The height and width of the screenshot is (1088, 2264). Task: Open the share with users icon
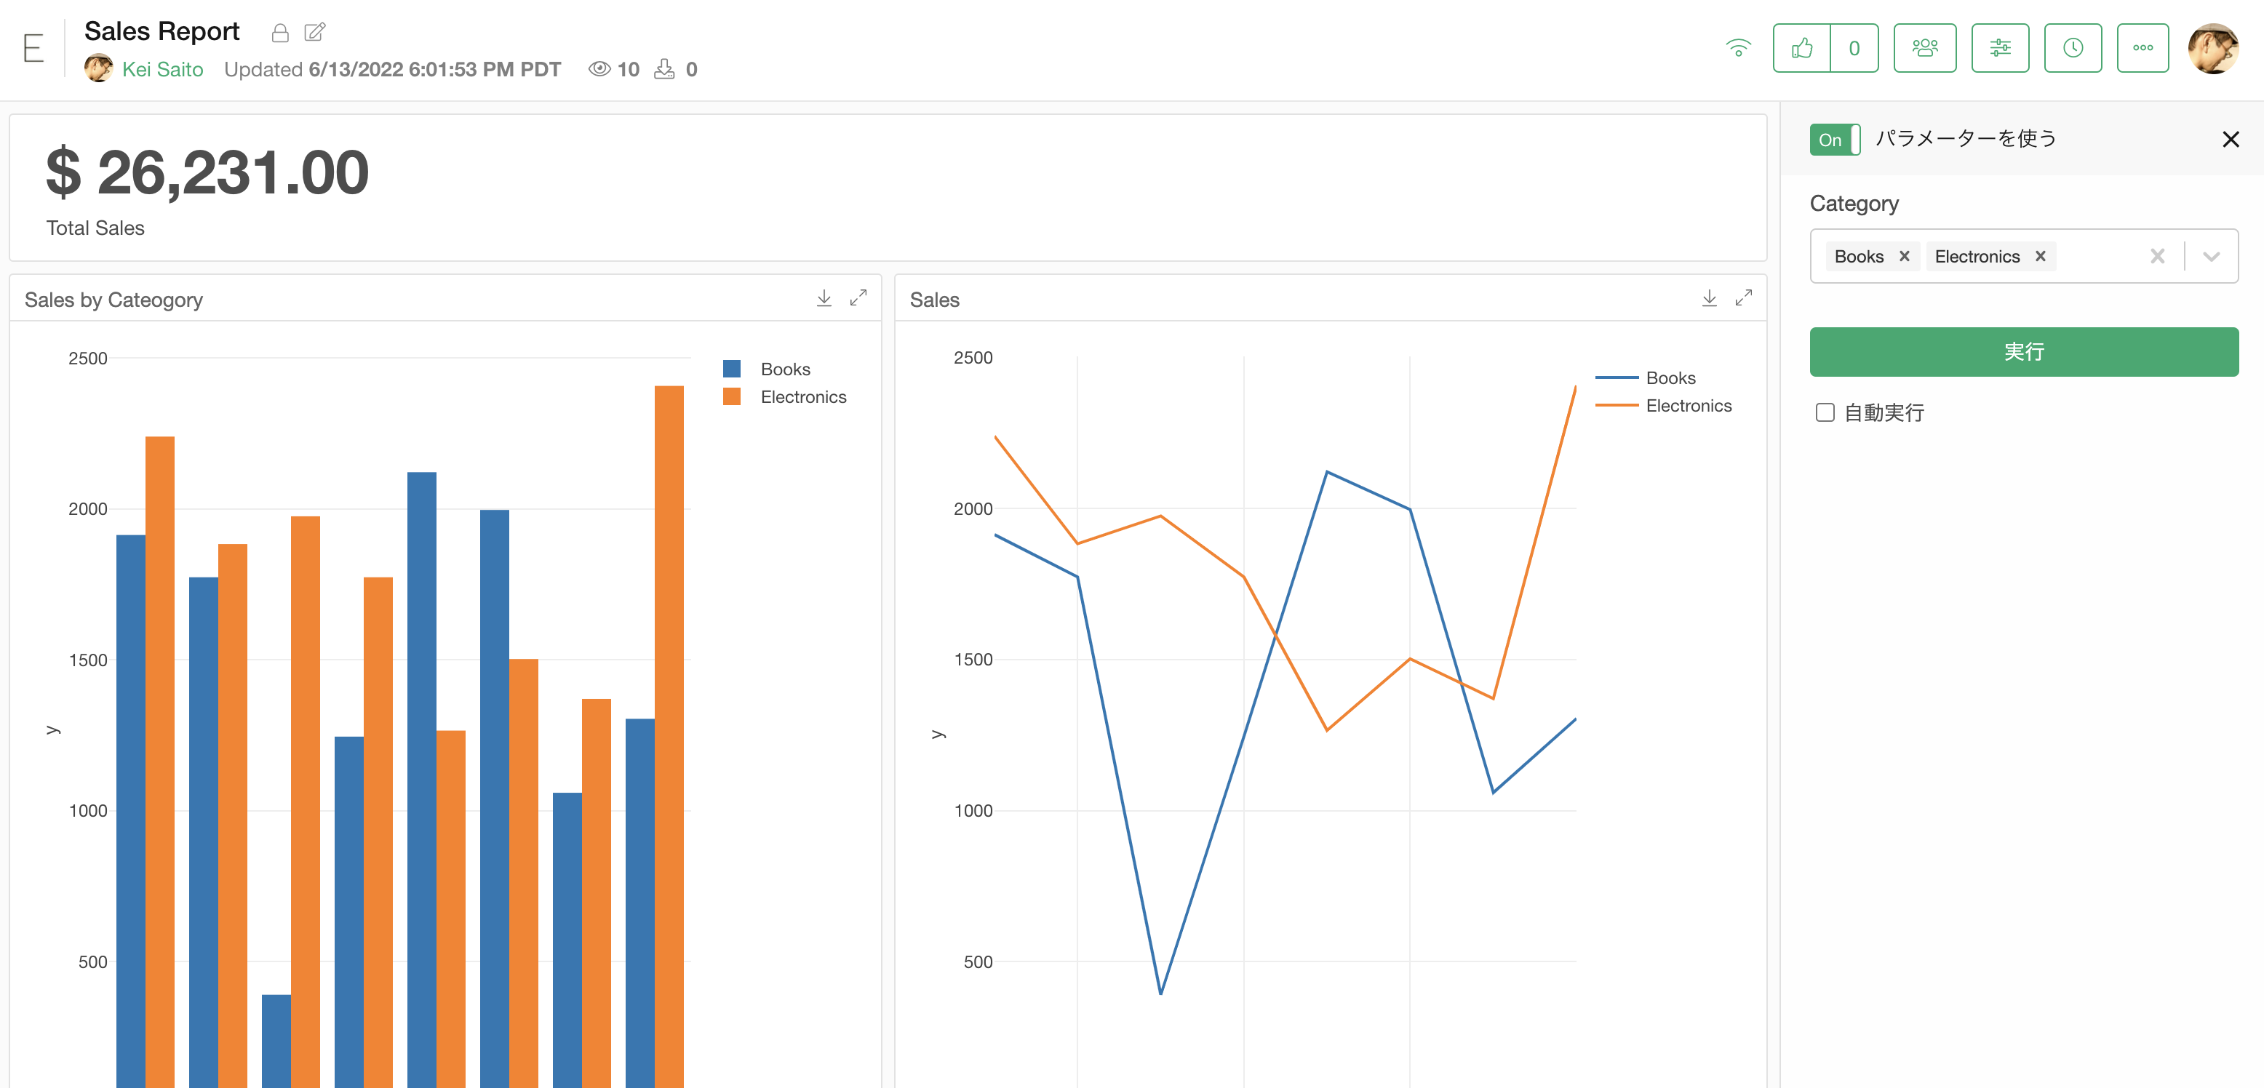[1925, 48]
